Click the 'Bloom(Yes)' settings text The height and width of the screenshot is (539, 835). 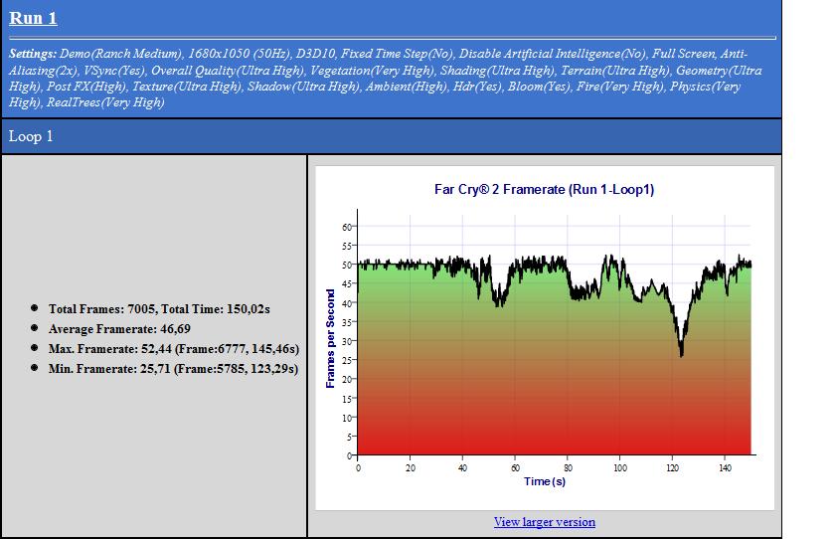539,87
